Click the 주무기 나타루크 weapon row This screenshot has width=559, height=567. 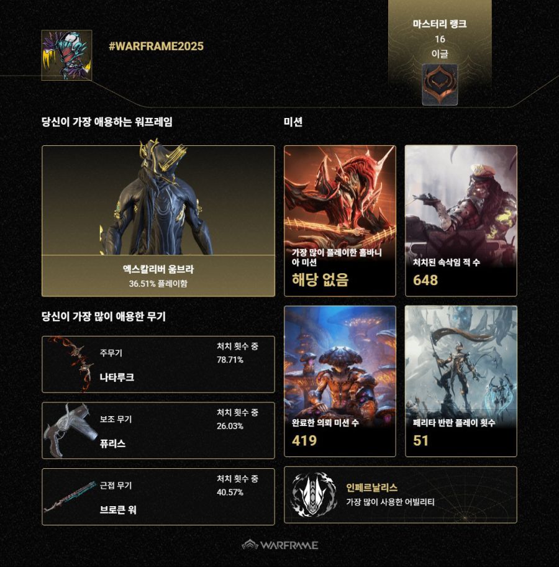click(158, 364)
